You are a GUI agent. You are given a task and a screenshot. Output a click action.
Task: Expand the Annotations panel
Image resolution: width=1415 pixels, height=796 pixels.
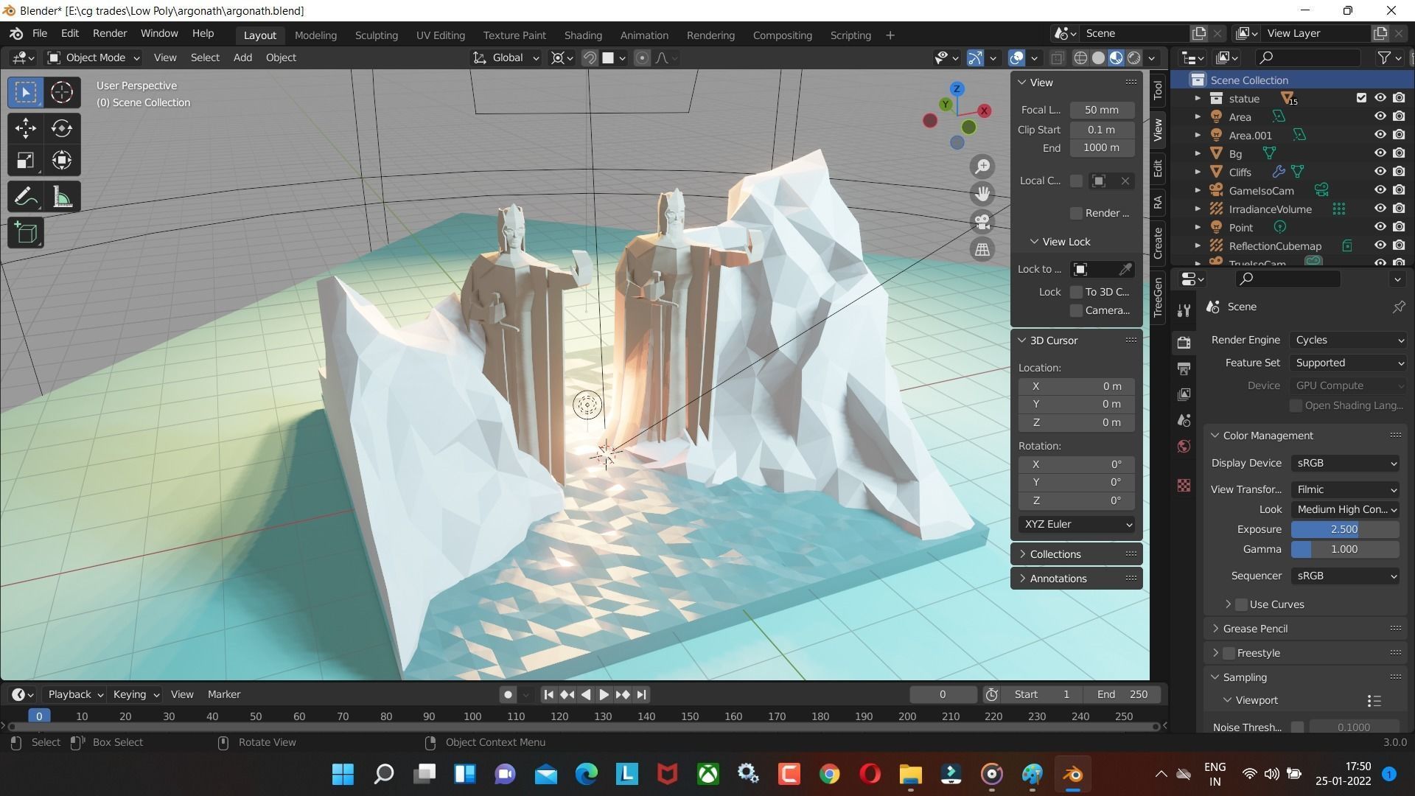coord(1076,579)
